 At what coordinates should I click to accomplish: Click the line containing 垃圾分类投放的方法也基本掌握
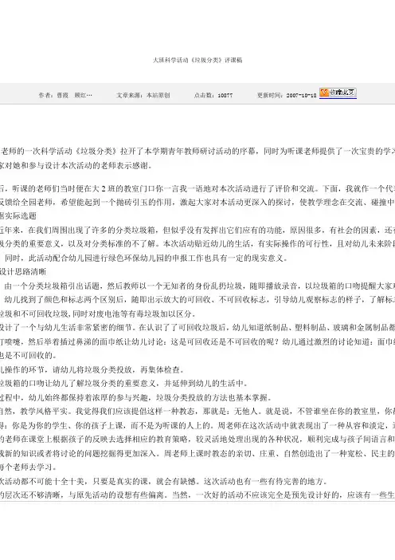136,397
